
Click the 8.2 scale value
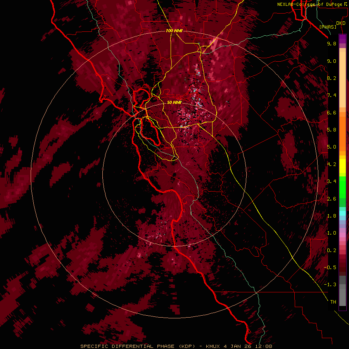(332, 78)
